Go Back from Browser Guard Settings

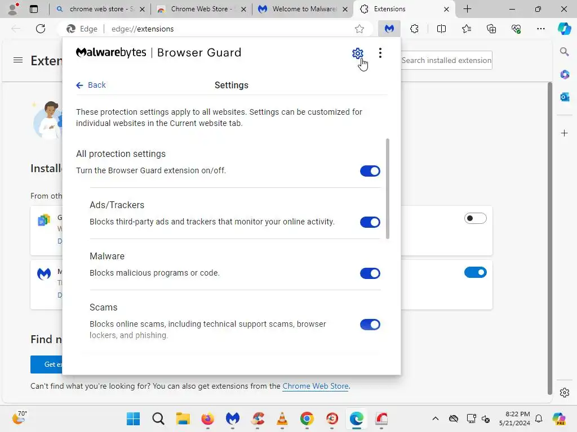[x=91, y=85]
